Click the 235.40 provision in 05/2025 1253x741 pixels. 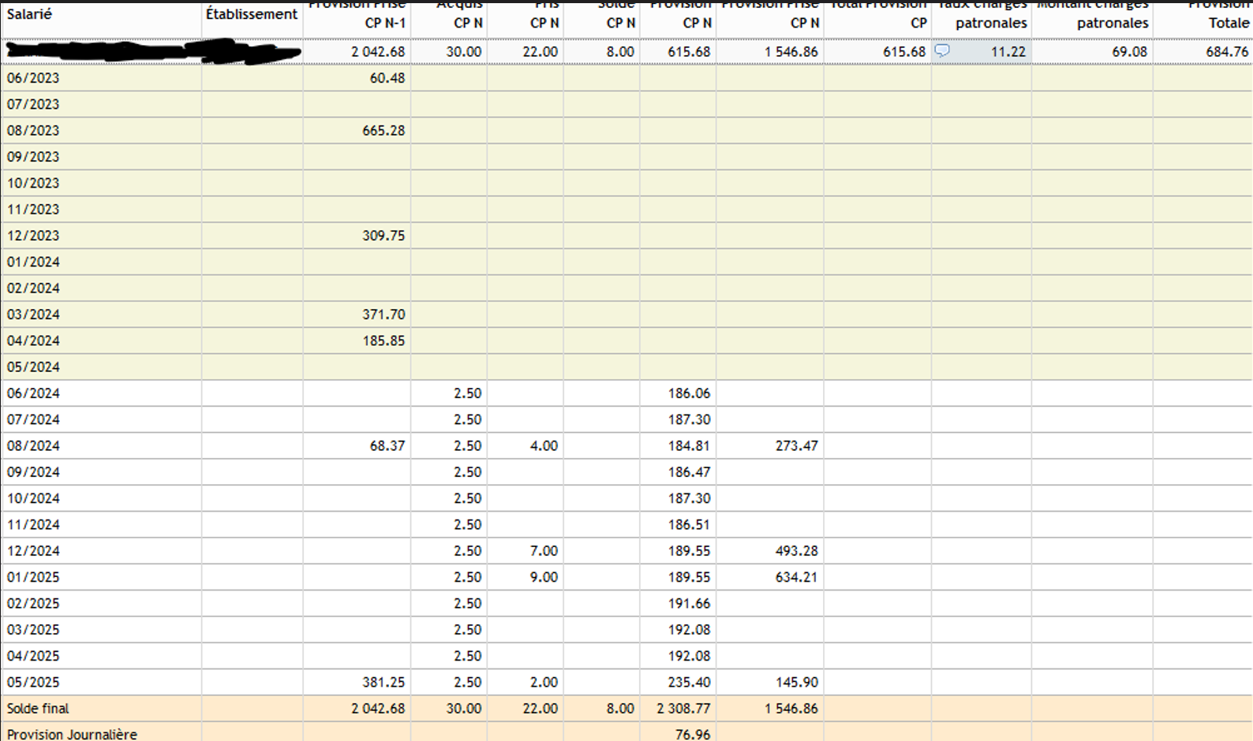point(689,682)
